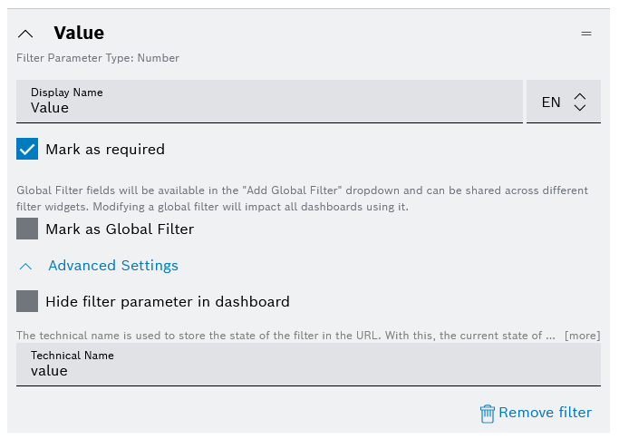Click the Filter Parameter Type: Number text
Image resolution: width=619 pixels, height=439 pixels.
pos(98,58)
